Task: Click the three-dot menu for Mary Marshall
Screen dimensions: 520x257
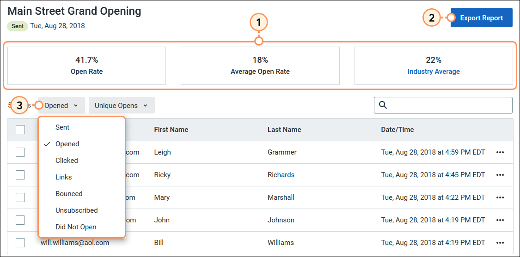Action: [500, 197]
